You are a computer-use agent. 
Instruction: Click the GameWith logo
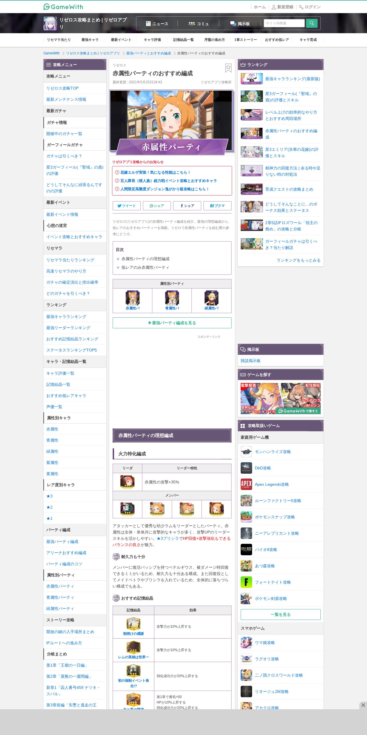click(63, 7)
